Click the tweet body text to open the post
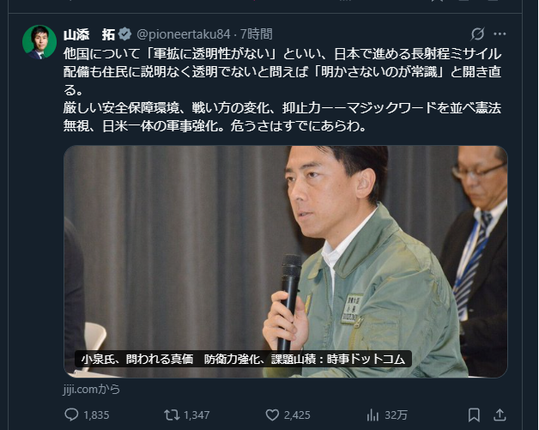Viewport: 539px width, 430px height. tap(282, 90)
